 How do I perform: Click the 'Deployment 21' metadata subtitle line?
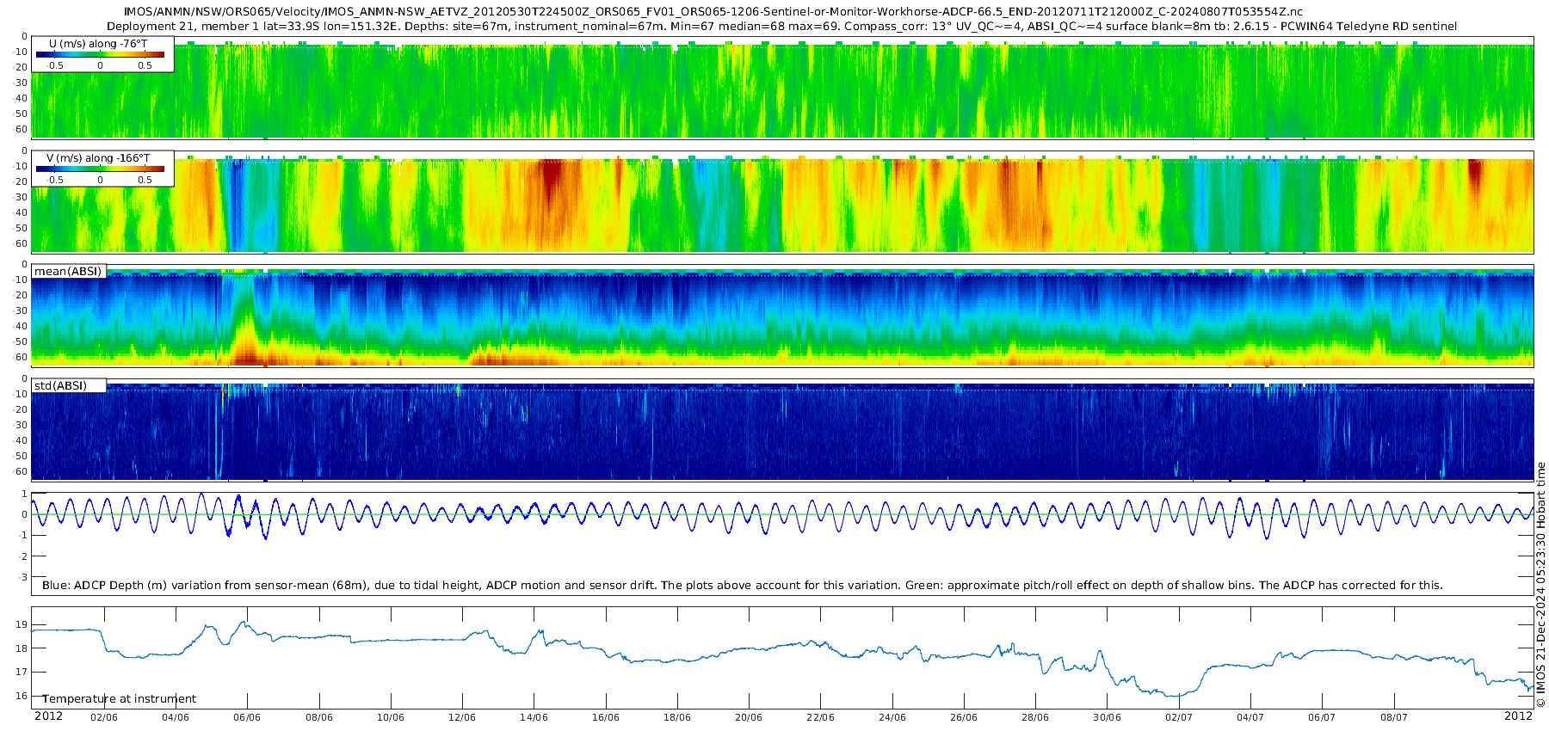pyautogui.click(x=781, y=27)
